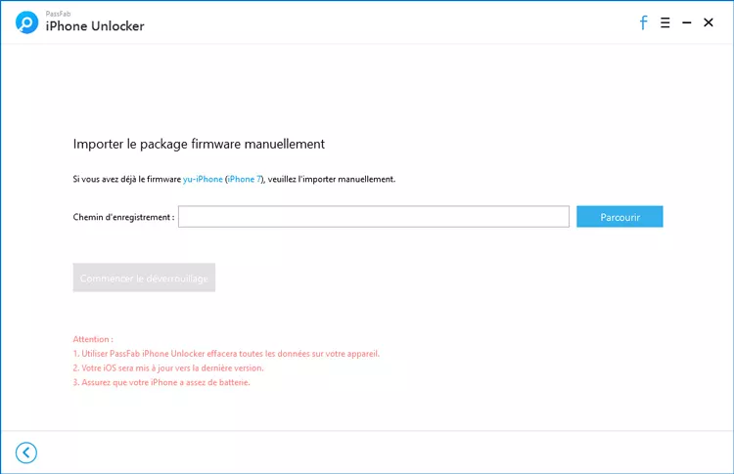The image size is (734, 474).
Task: Click the iPhone 7 model link
Action: [x=245, y=180]
